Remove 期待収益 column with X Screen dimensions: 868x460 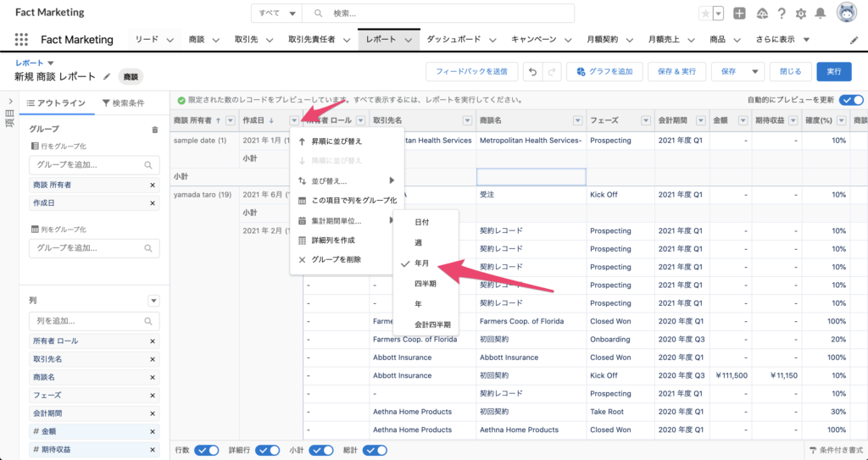[153, 450]
